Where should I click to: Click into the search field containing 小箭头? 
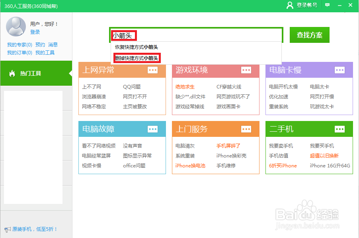[196, 35]
